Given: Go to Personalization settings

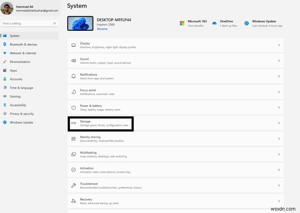Looking at the screenshot, I should click(30, 62).
